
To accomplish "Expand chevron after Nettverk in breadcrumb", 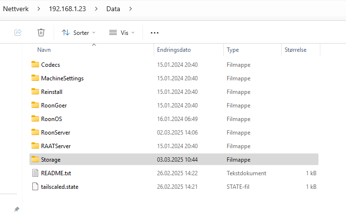I will (39, 9).
